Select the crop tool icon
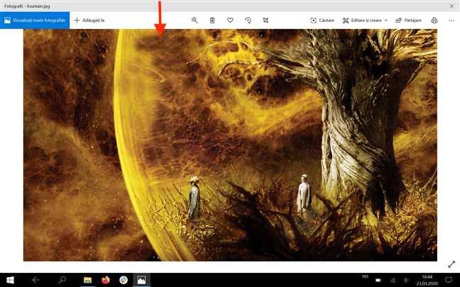The image size is (460, 287). coord(265,21)
